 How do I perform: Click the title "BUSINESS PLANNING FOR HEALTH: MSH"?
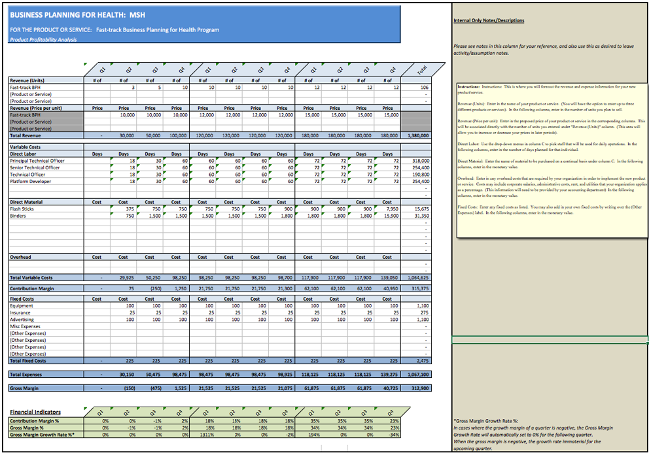pyautogui.click(x=77, y=15)
